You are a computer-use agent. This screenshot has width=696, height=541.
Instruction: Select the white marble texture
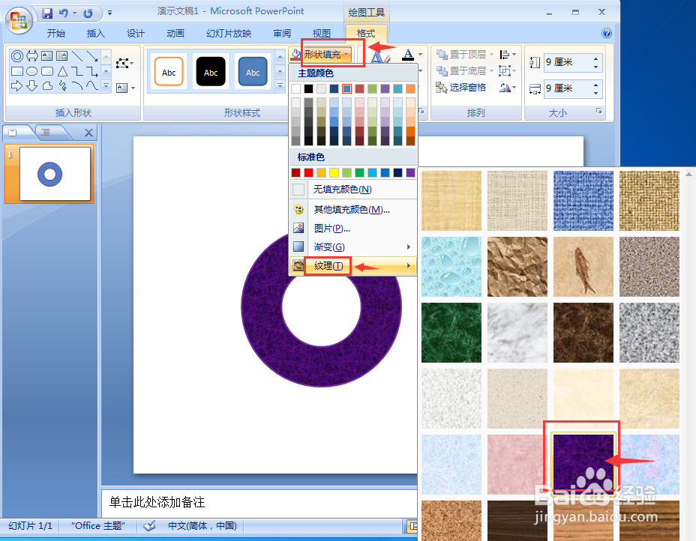pyautogui.click(x=517, y=333)
